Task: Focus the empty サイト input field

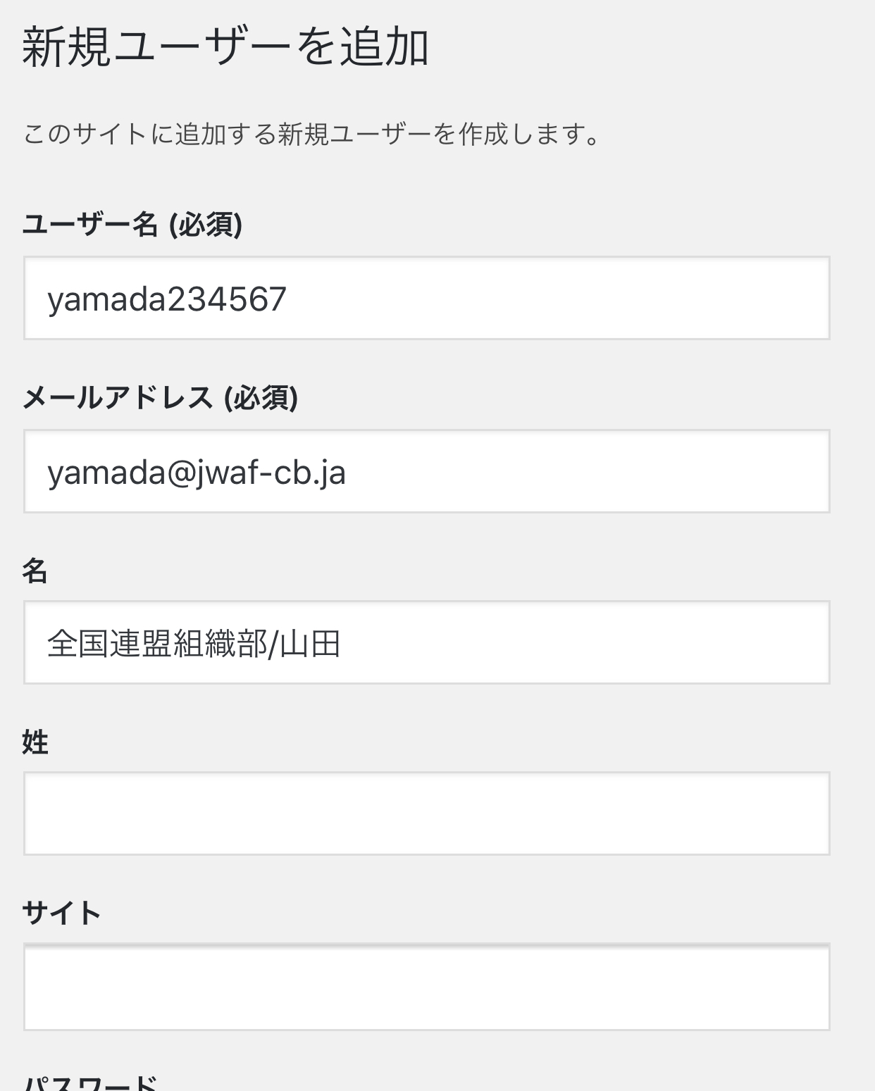Action: pos(426,987)
